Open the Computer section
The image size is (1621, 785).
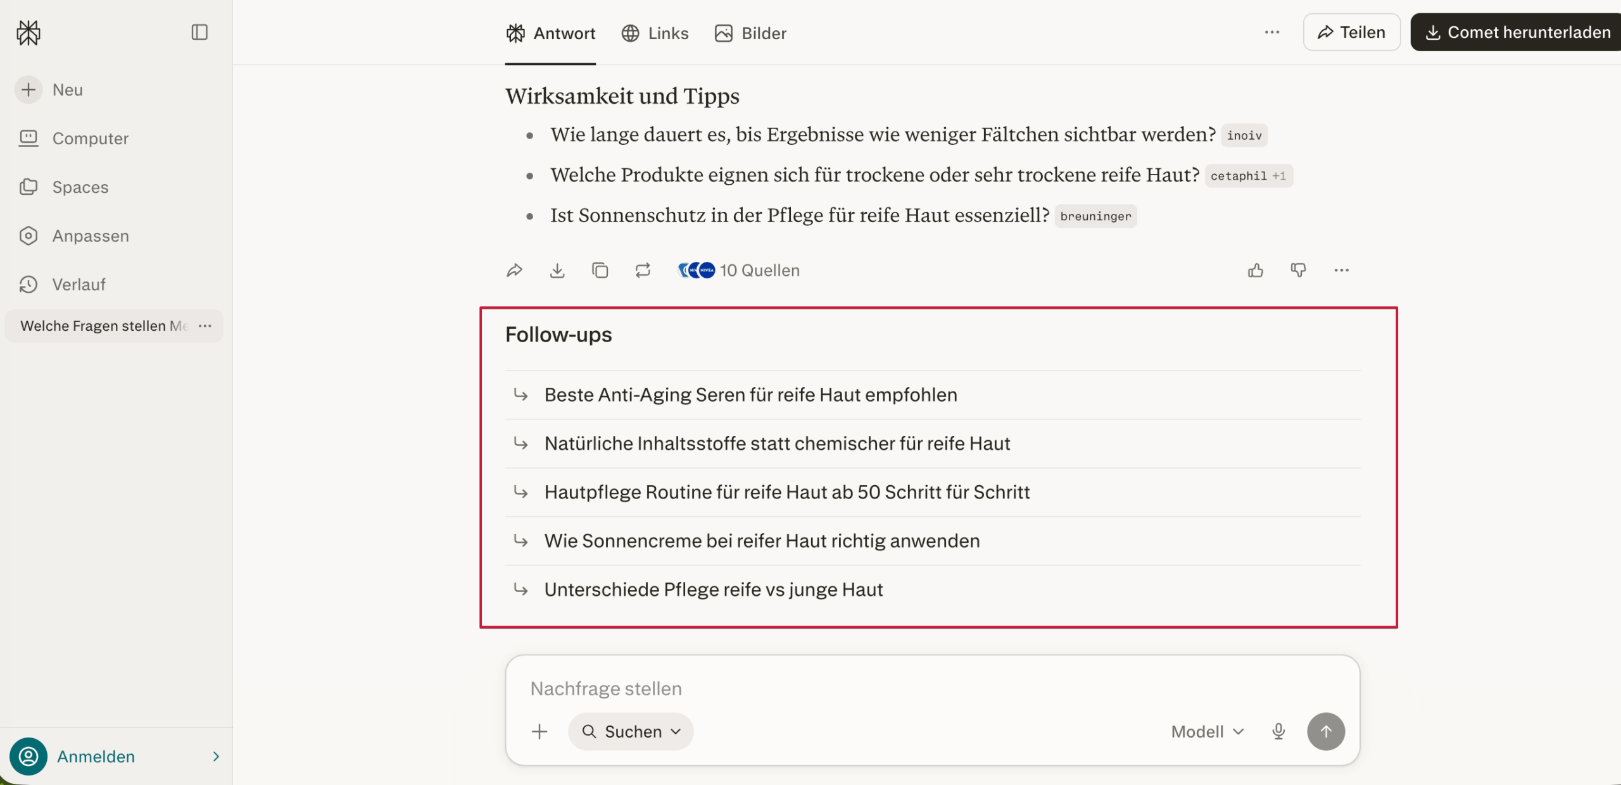74,139
